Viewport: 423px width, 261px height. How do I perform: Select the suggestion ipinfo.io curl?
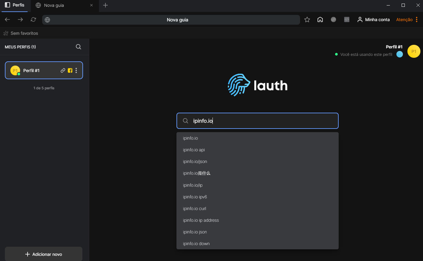(x=258, y=208)
